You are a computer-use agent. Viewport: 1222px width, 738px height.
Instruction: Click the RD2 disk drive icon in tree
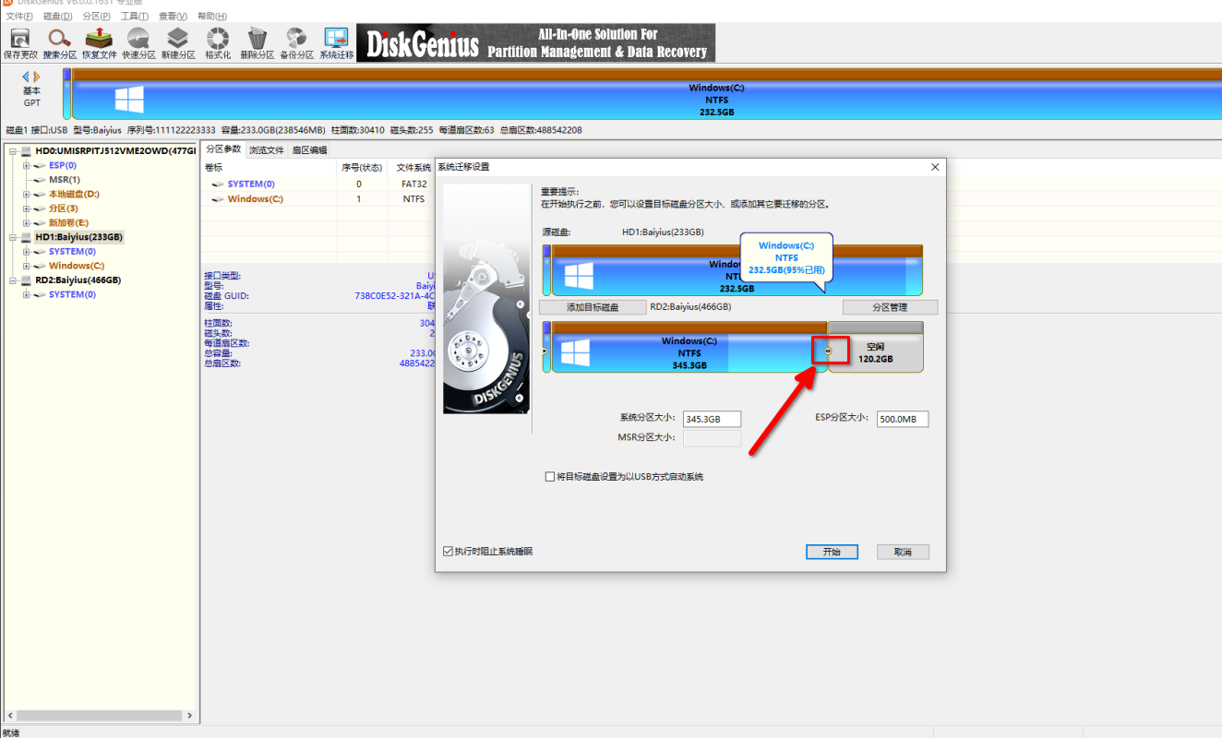[26, 280]
